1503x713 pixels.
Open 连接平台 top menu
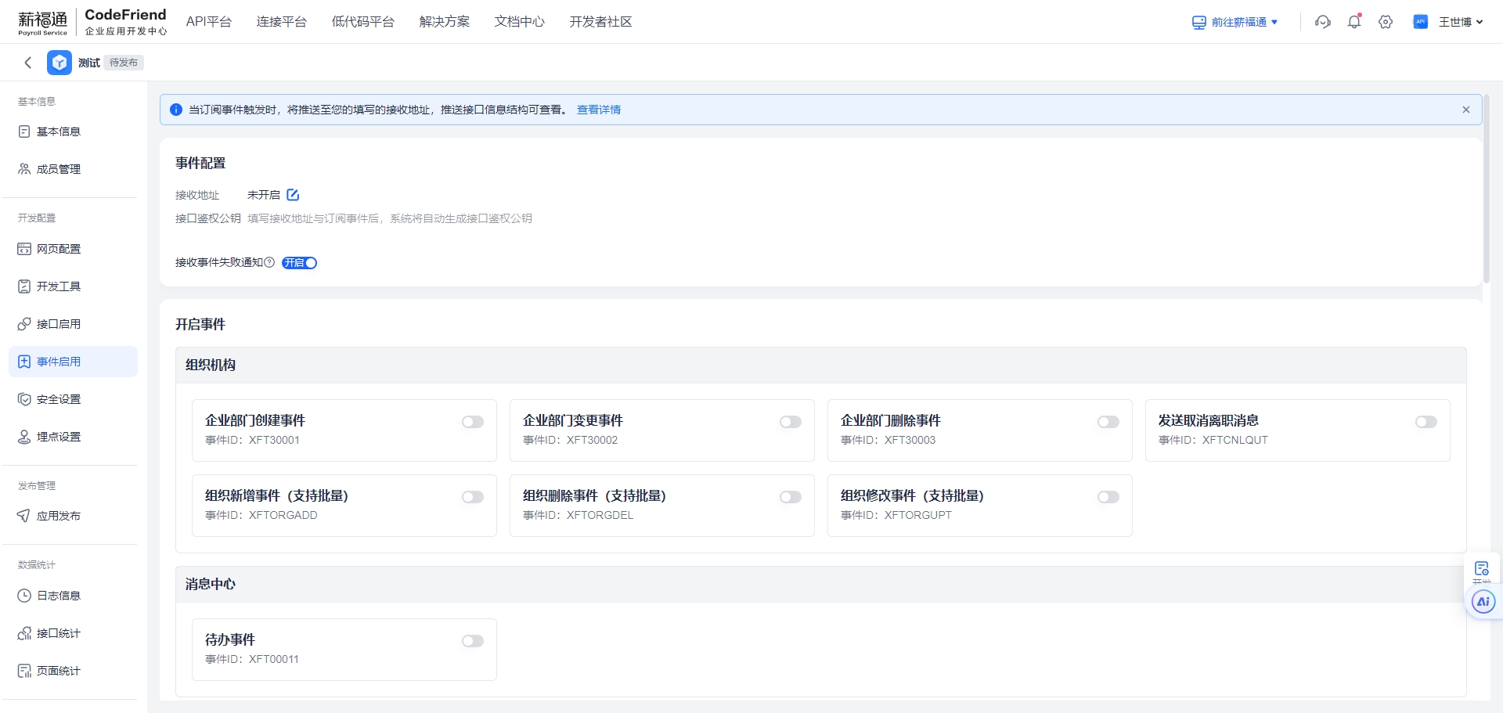click(282, 22)
